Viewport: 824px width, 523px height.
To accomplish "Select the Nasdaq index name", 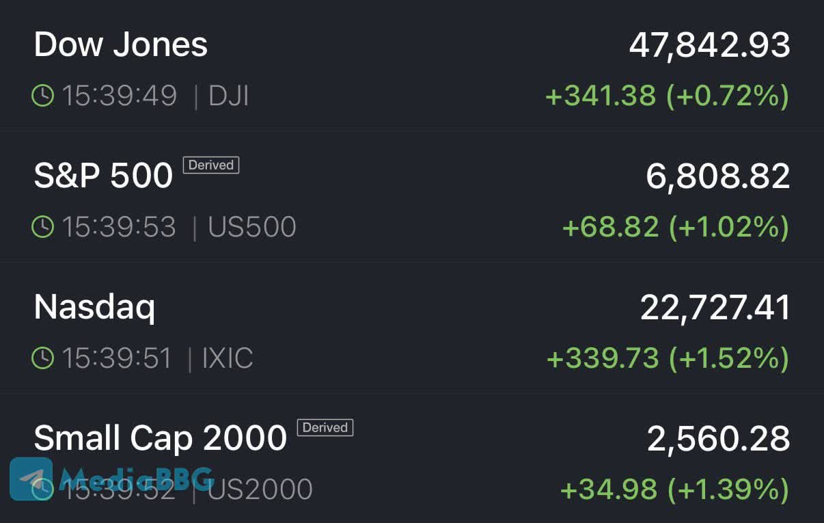I will [x=94, y=307].
